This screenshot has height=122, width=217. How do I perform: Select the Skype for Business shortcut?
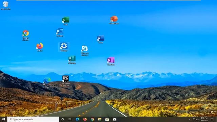85,50
